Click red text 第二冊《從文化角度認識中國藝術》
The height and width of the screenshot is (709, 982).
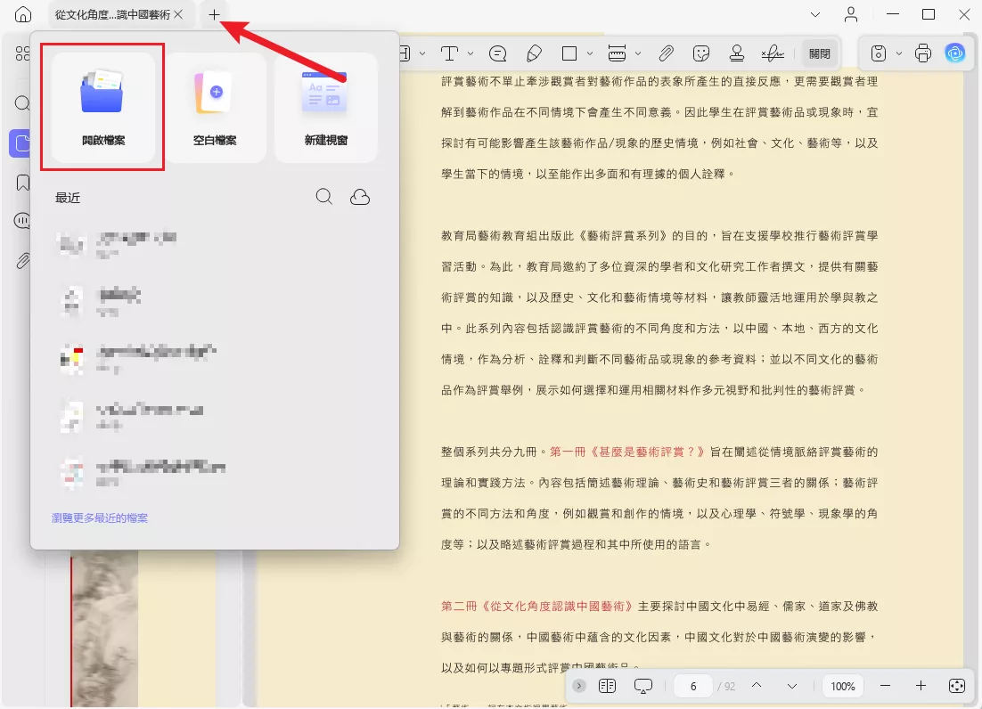click(x=537, y=607)
